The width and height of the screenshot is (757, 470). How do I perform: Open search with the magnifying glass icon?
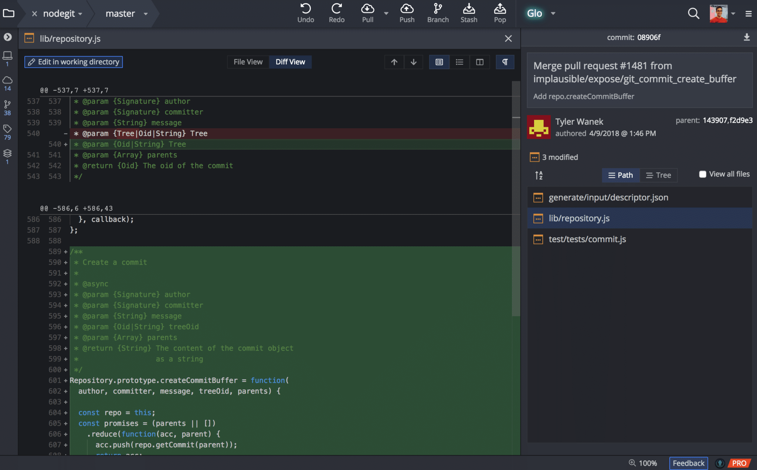point(693,13)
